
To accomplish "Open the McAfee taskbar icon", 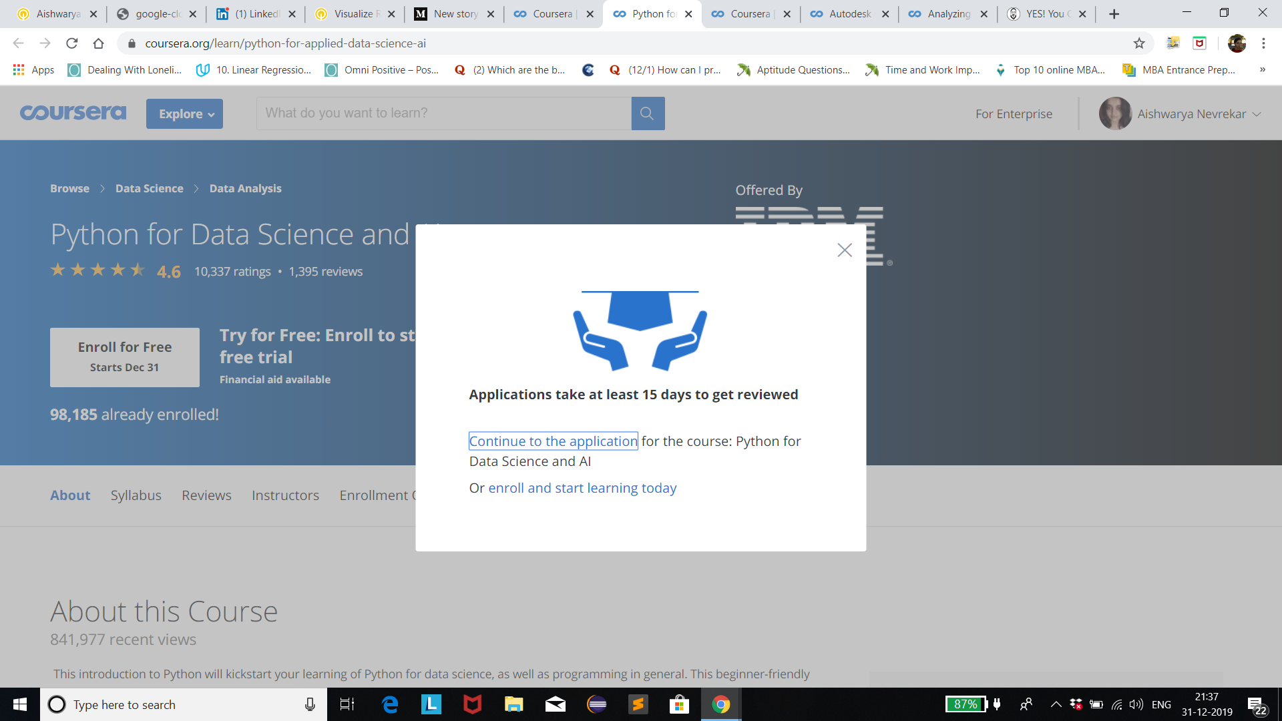I will 473,704.
